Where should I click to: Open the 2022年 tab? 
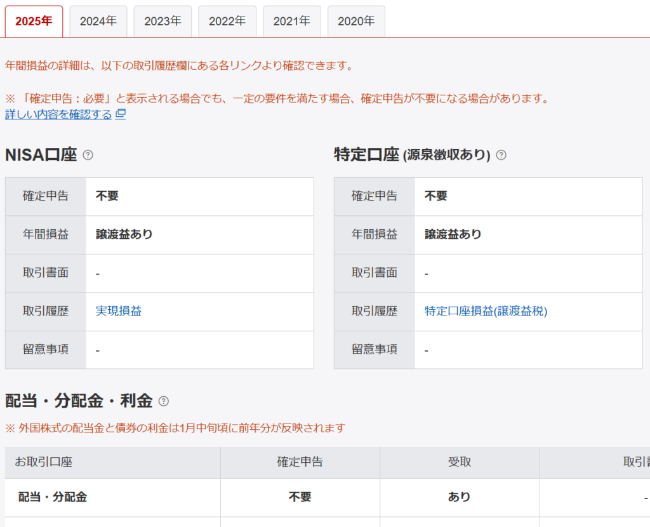(x=227, y=22)
